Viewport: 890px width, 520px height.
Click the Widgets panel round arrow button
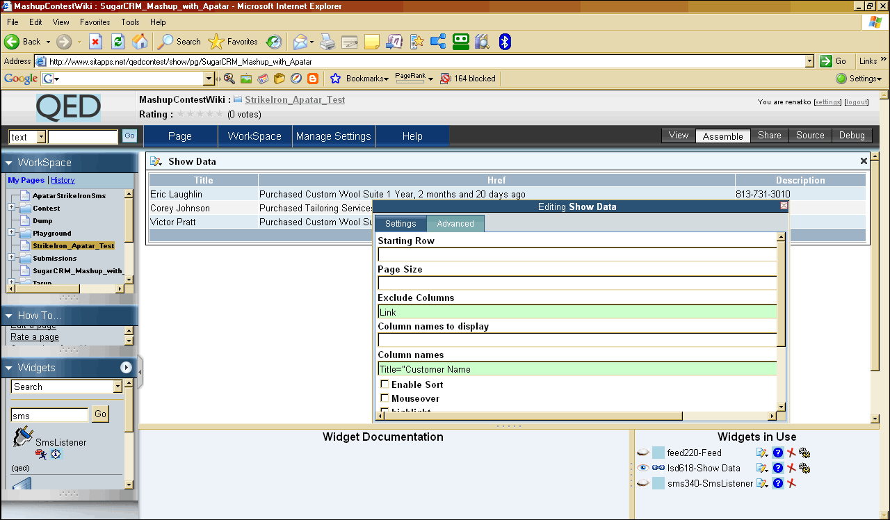pos(126,367)
